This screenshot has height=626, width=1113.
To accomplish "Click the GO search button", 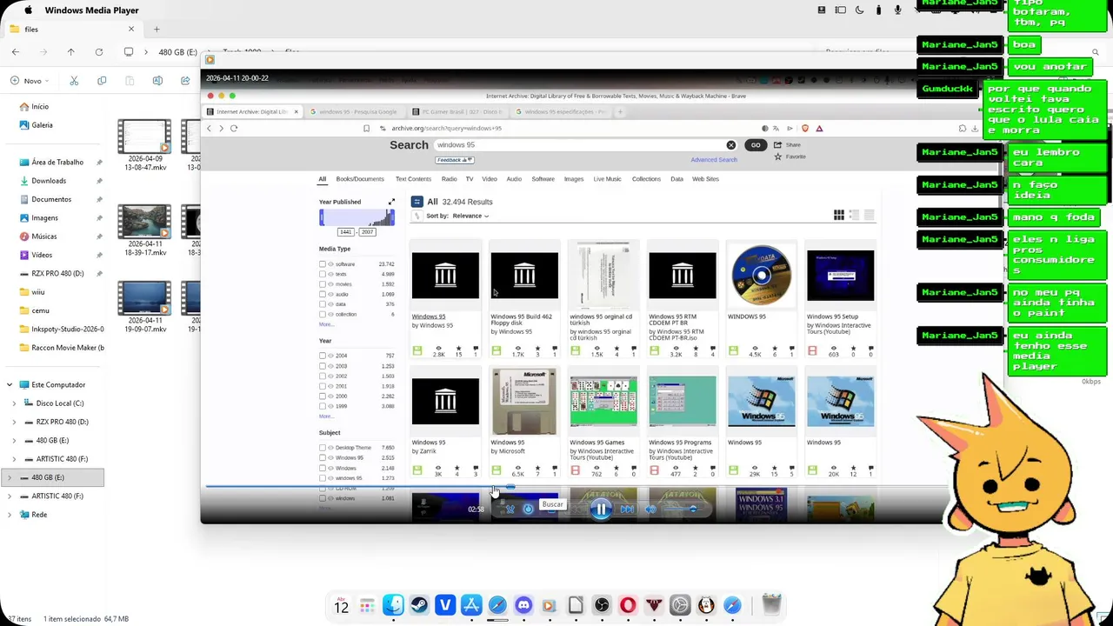I will (x=756, y=145).
